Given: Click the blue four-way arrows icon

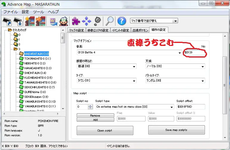Looking at the screenshot, I should click(86, 21).
